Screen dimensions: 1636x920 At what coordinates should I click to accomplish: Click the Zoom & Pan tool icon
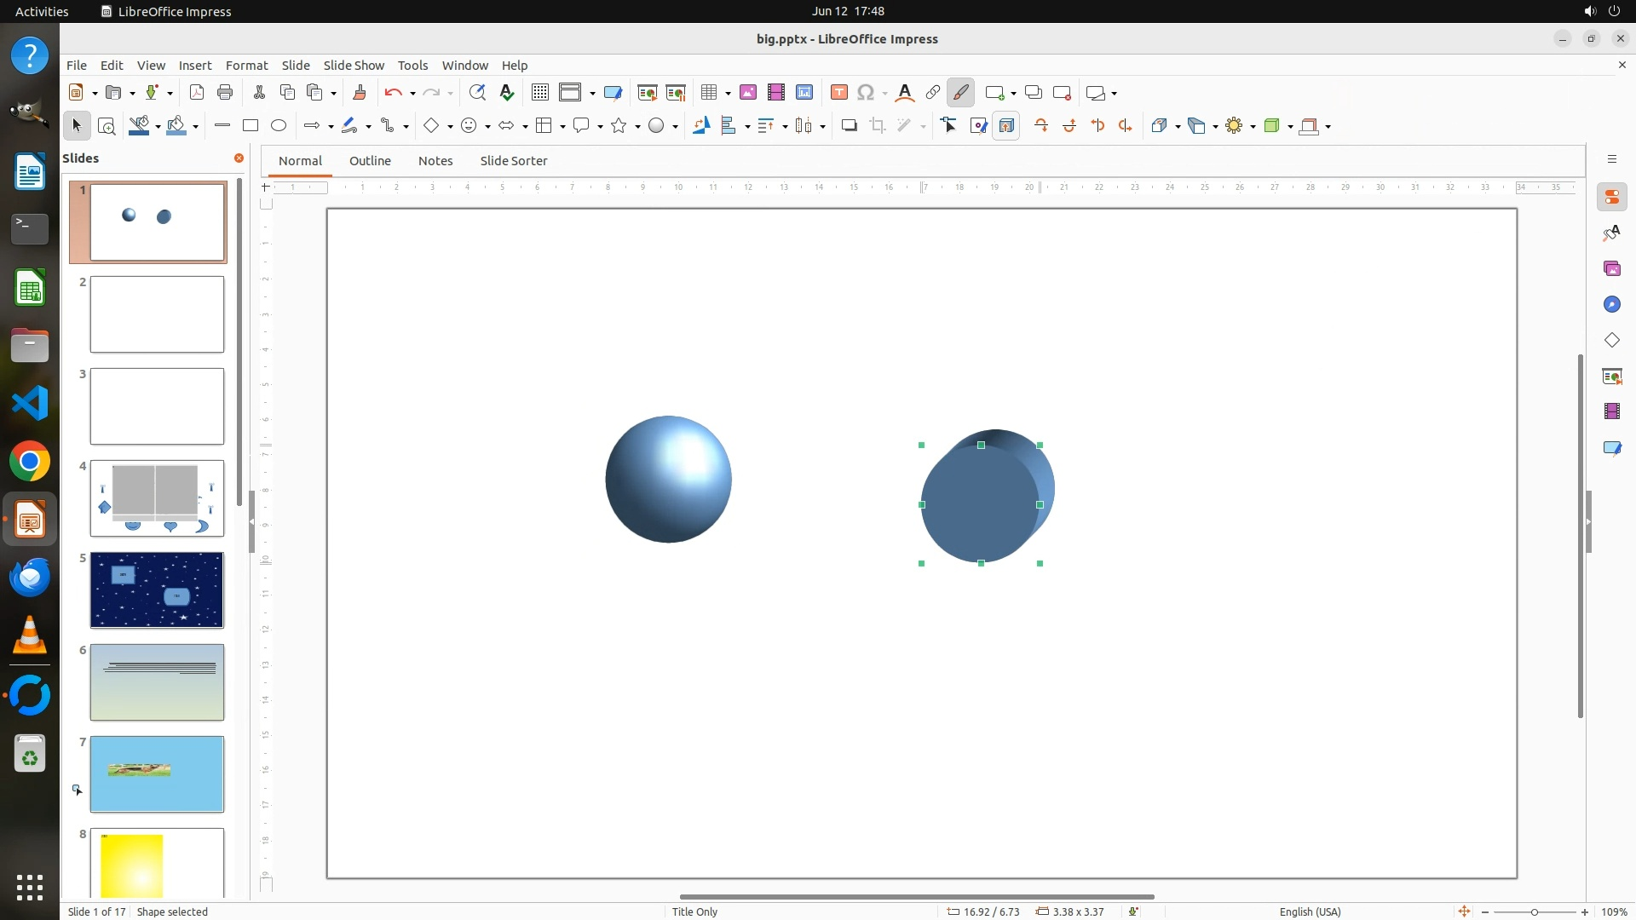[x=107, y=126]
